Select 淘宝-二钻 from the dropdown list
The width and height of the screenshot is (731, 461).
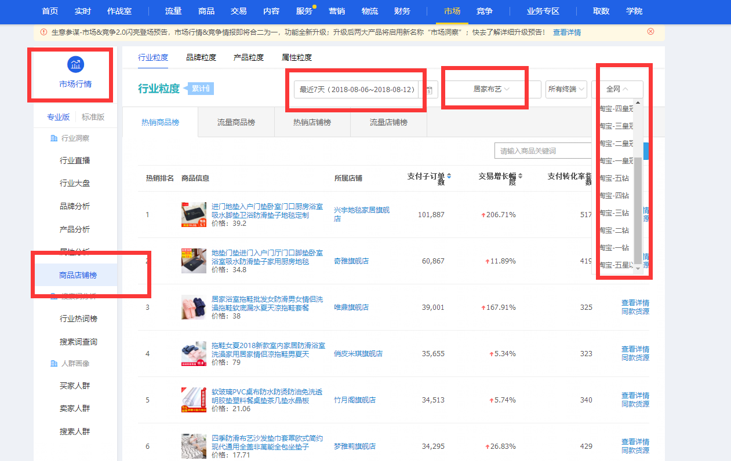click(614, 231)
